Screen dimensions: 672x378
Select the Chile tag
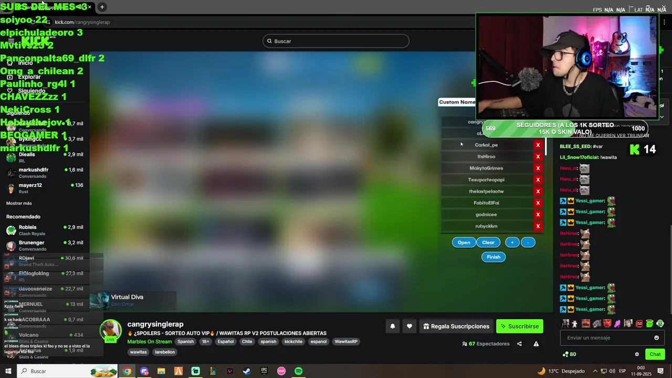click(247, 342)
